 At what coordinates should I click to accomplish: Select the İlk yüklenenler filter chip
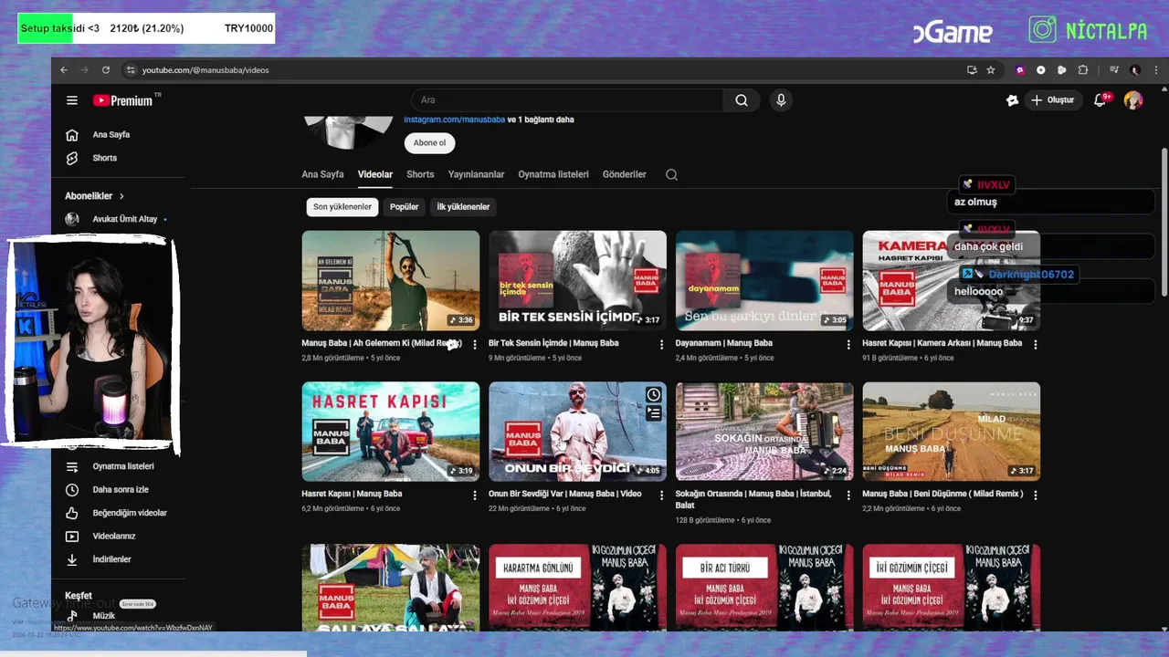click(x=463, y=207)
